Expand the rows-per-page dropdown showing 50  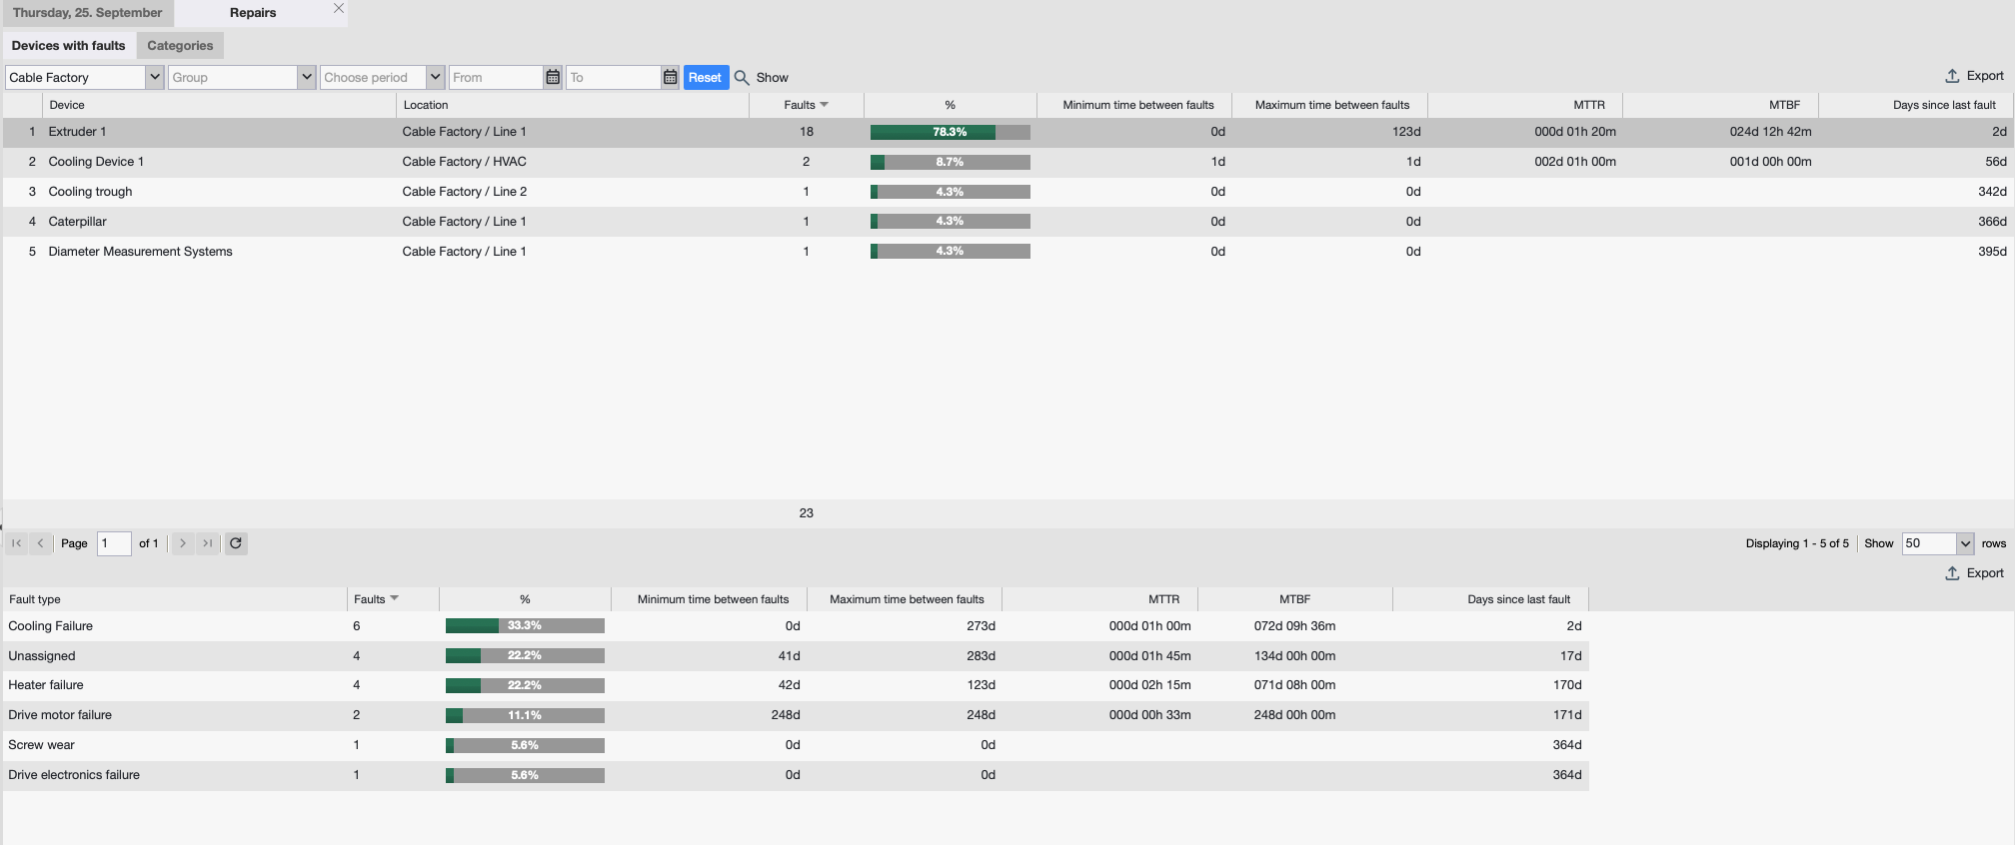(x=1965, y=543)
